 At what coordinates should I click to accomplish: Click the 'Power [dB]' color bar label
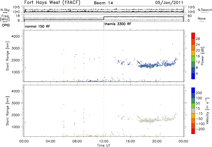202,56
